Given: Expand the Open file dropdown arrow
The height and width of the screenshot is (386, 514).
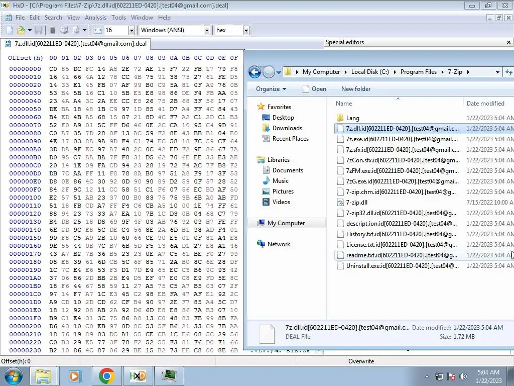Looking at the screenshot, I should click(30, 30).
